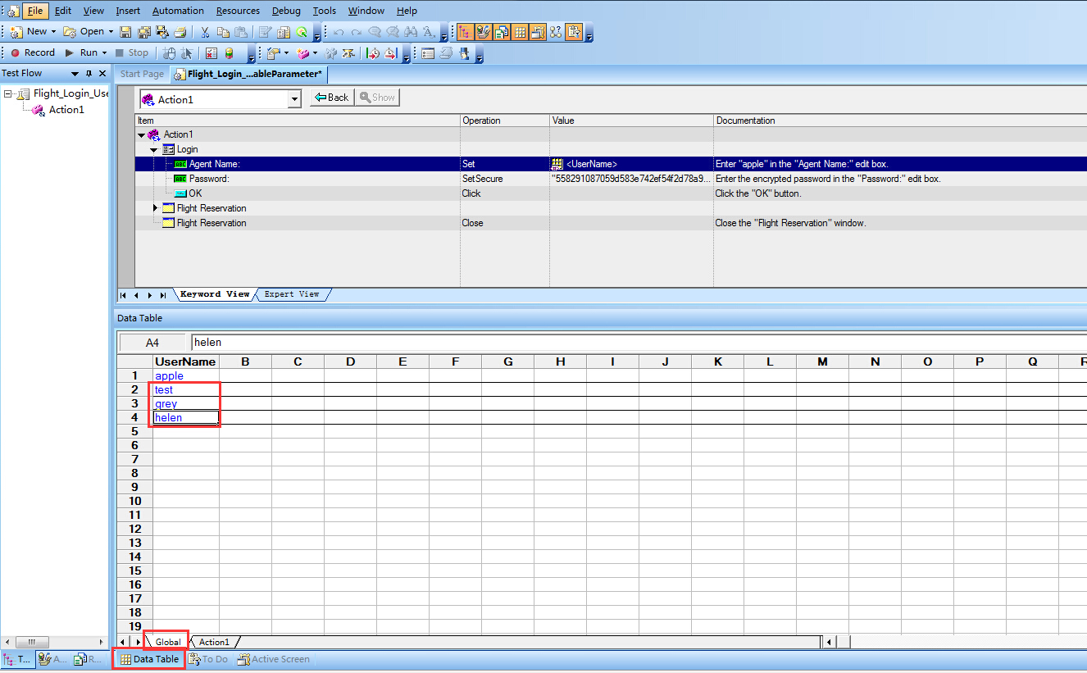Toggle the Test Flow pane toolbar button
This screenshot has width=1087, height=673.
pos(465,32)
